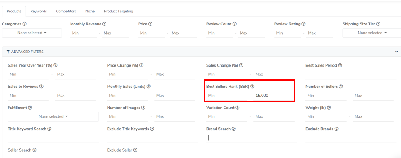Open help icon for Best Sellers Rank
401x158 pixels.
pos(252,87)
